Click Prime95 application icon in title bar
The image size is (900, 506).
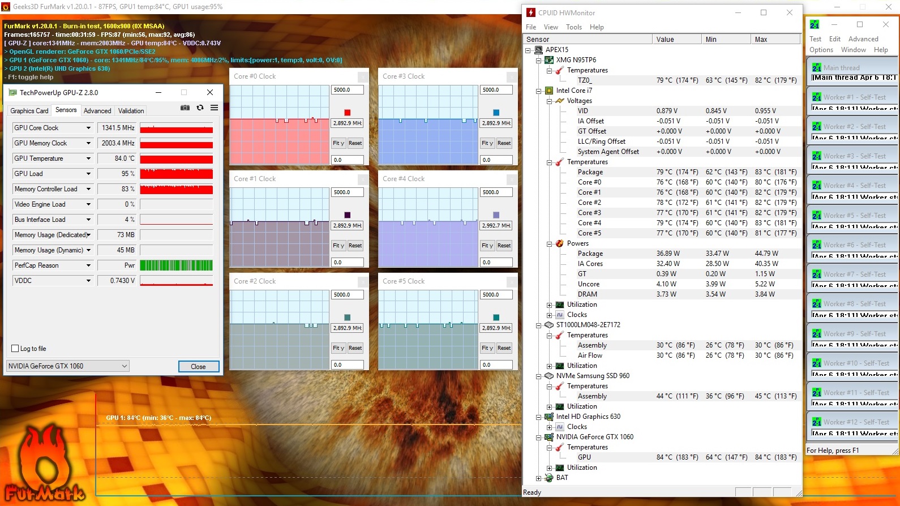coord(815,24)
